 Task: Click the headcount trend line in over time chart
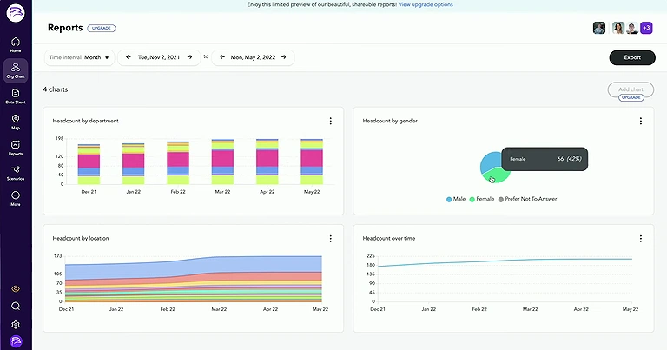pyautogui.click(x=505, y=261)
